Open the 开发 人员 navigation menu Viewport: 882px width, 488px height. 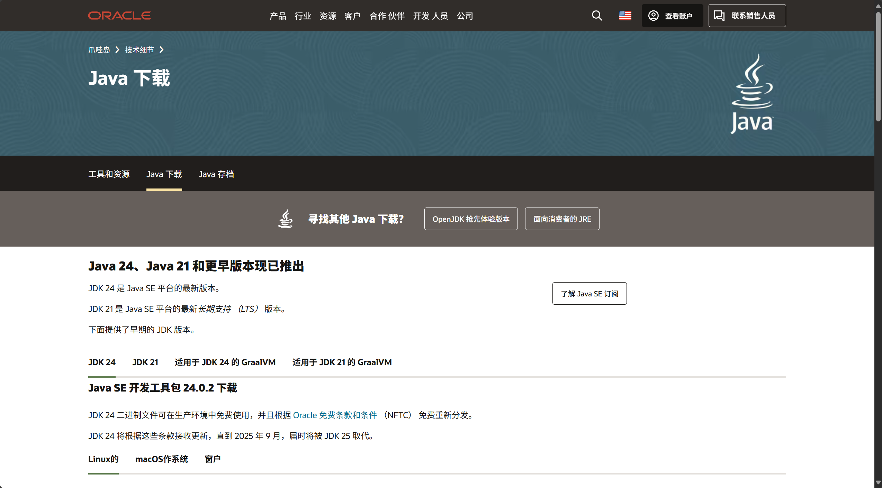(x=431, y=16)
